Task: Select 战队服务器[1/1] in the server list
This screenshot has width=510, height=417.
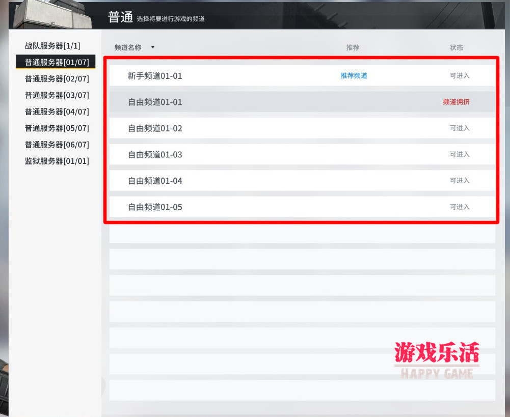Action: pos(52,46)
